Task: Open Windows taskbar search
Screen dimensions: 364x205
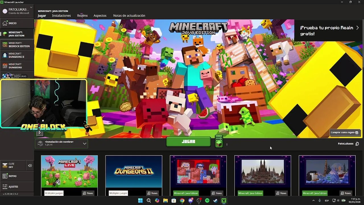Action: (149, 201)
